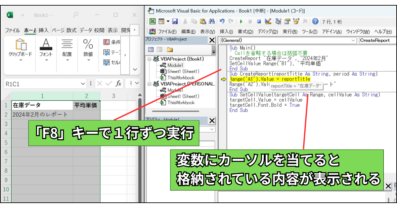Click row header 5 in the Excel sheet

[x=6, y=143]
